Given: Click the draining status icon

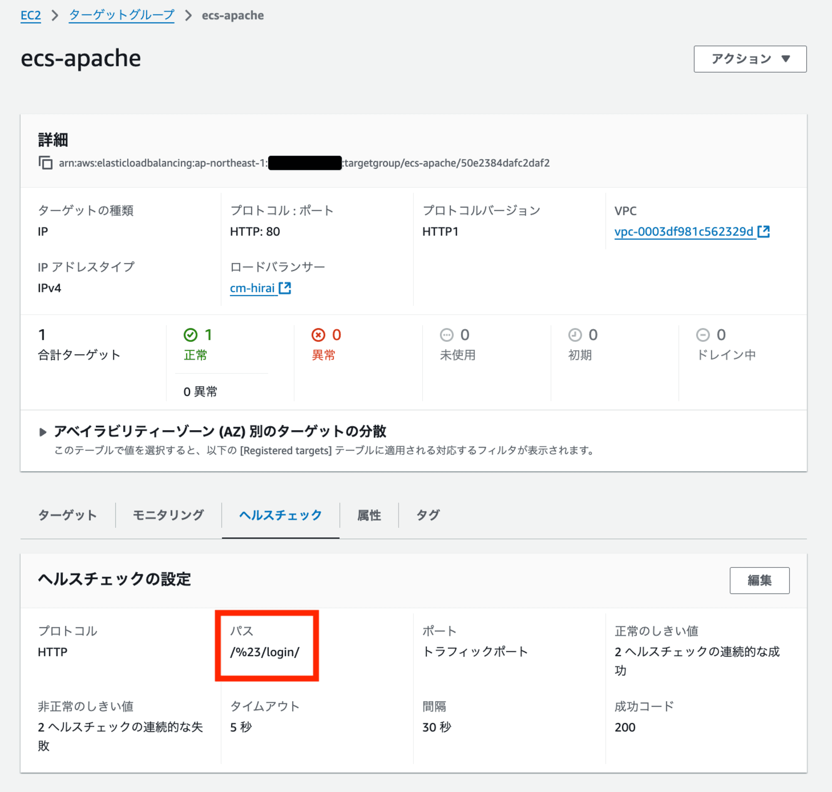Looking at the screenshot, I should point(703,335).
